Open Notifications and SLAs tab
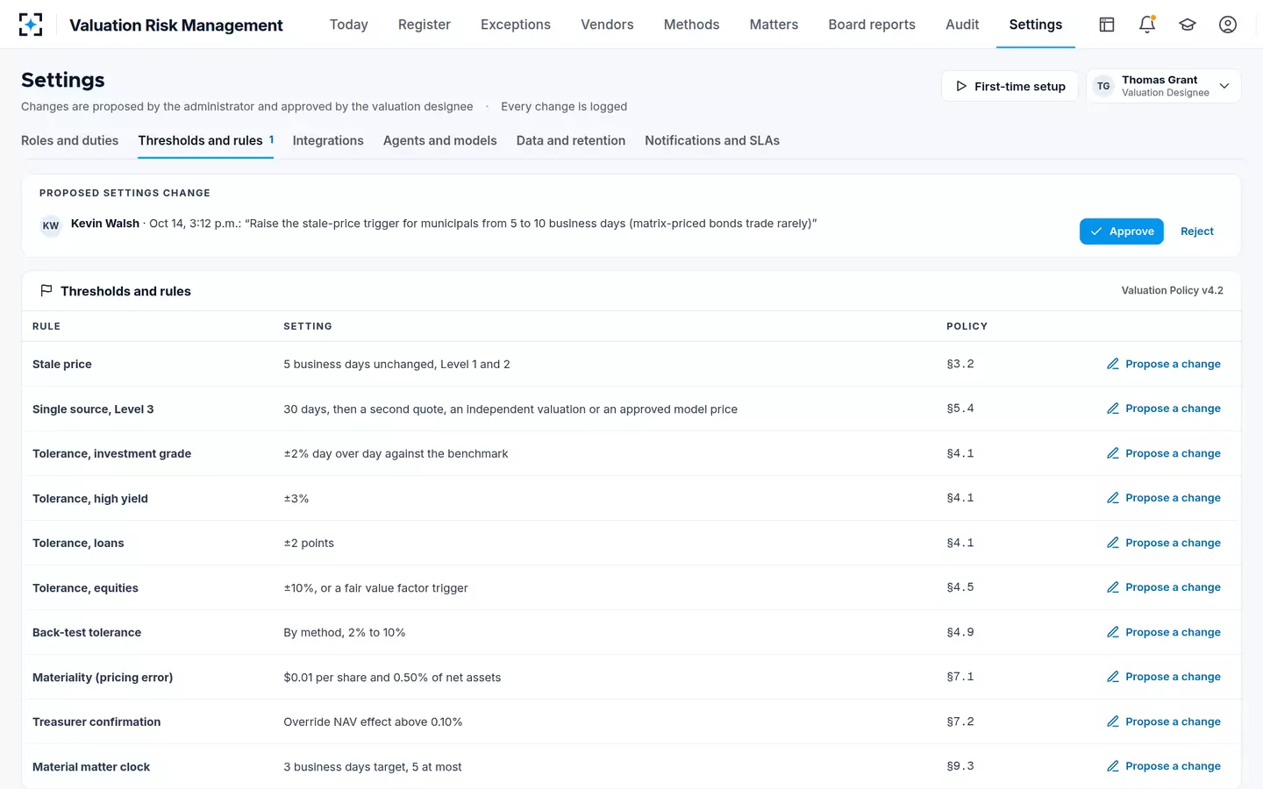The height and width of the screenshot is (789, 1263). pyautogui.click(x=712, y=140)
